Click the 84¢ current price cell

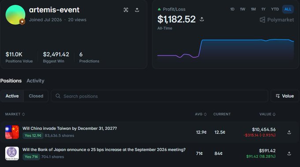click(218, 153)
